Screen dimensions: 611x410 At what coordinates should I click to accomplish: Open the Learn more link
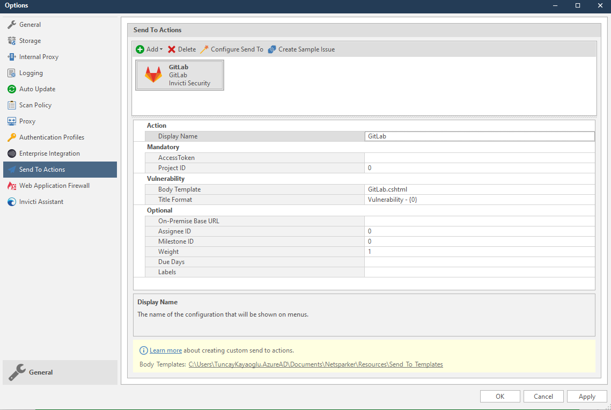click(166, 350)
